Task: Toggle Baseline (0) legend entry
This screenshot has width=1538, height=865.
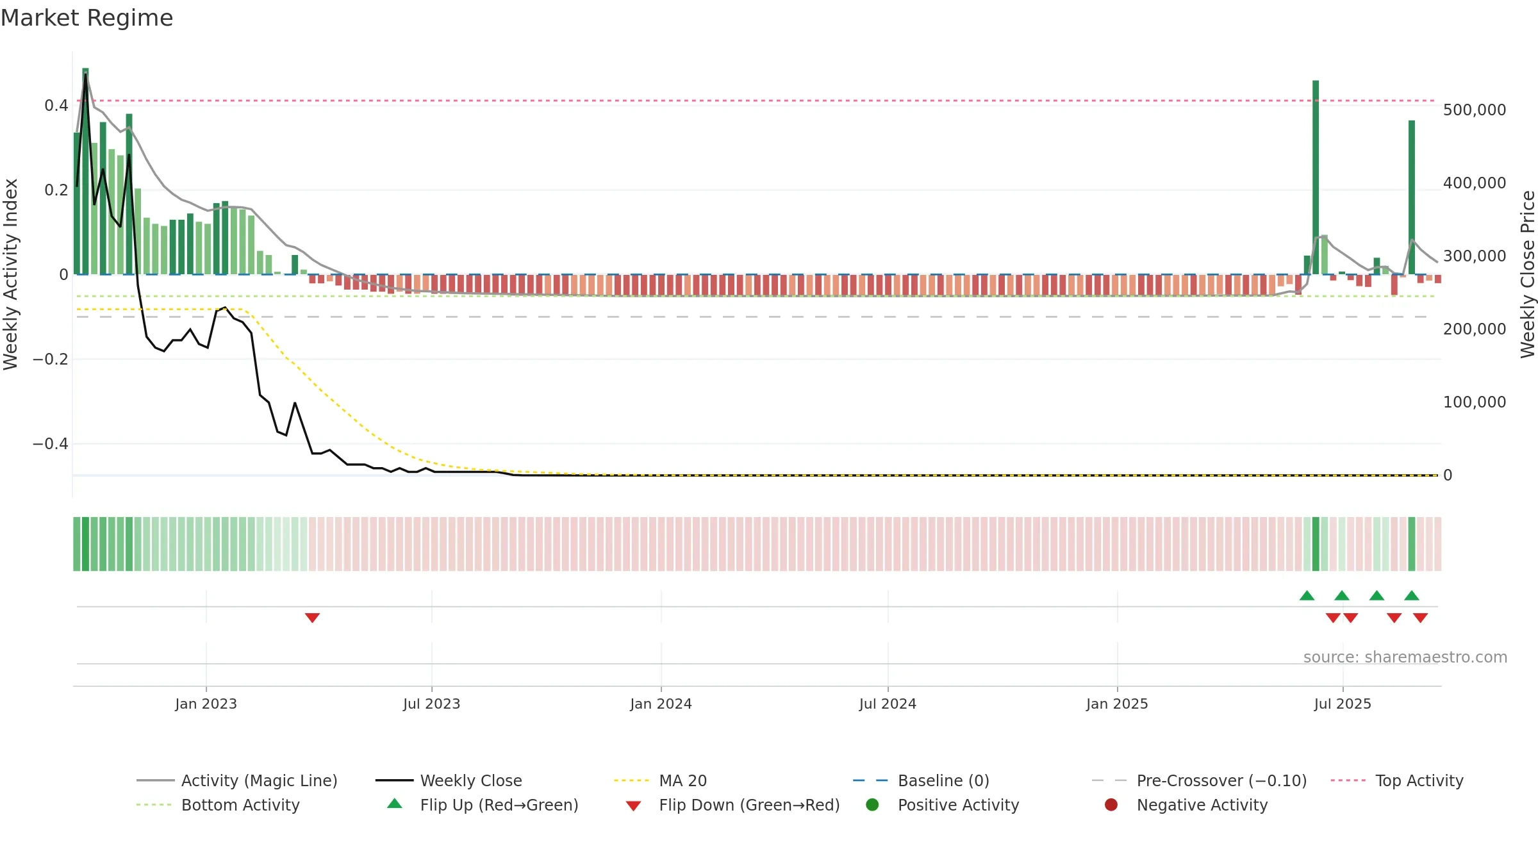Action: [921, 780]
